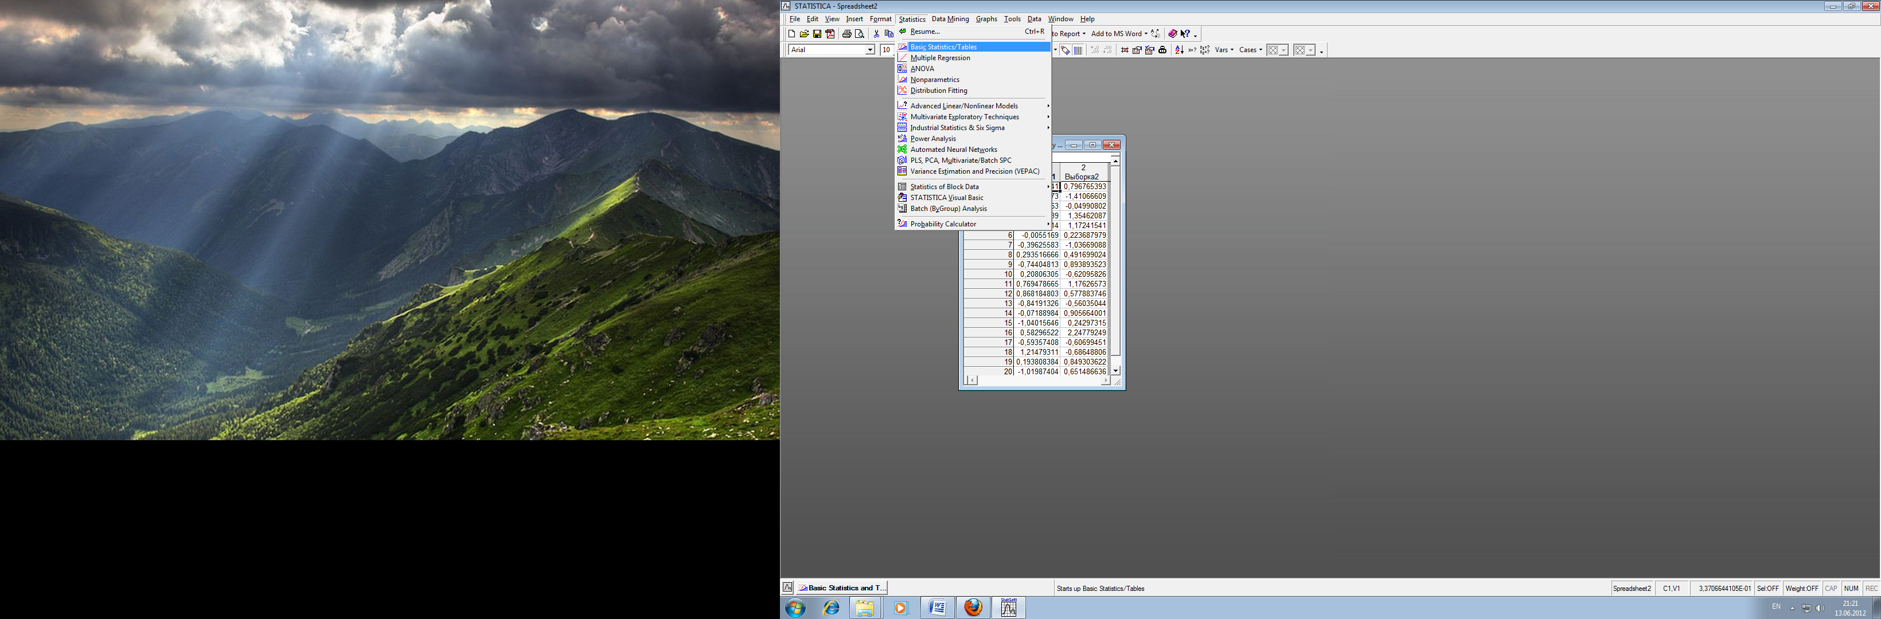Open Windows Explorer from the taskbar
Screen dimensions: 1881x619
point(865,608)
